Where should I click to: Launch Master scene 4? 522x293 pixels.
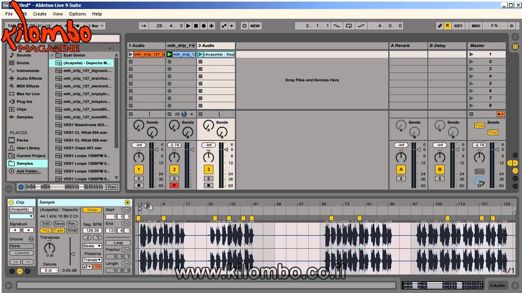(471, 76)
